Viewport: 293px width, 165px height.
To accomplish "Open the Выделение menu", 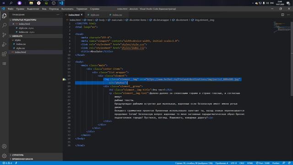I will (33, 9).
